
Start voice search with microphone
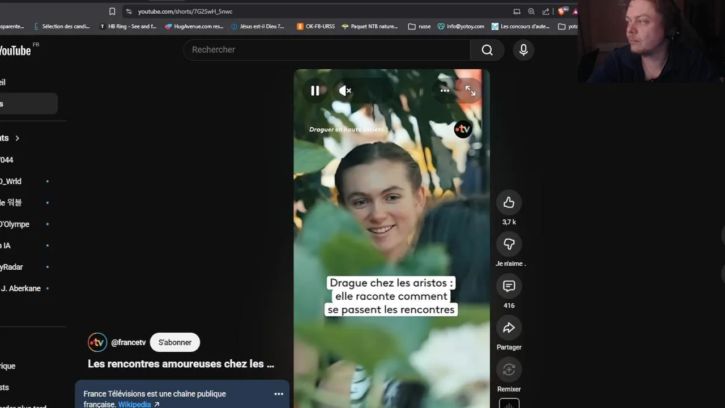click(x=523, y=50)
